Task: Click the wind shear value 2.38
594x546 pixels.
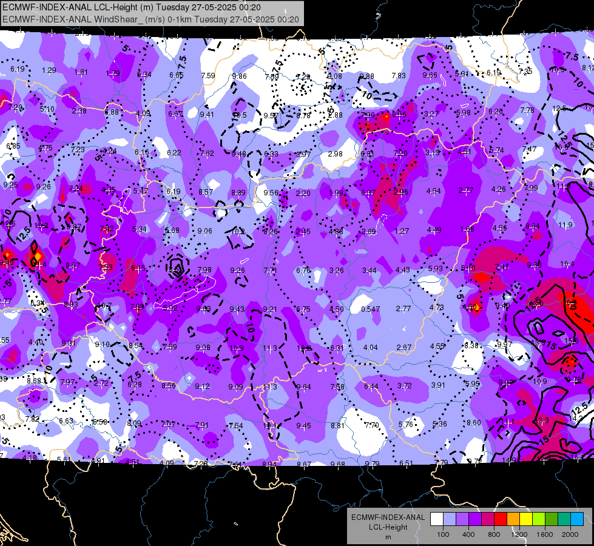Action: click(x=79, y=111)
